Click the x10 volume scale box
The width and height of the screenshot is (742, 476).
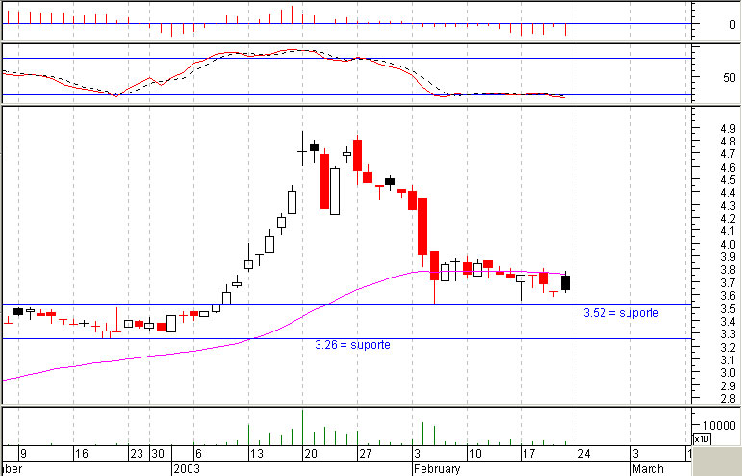[702, 439]
